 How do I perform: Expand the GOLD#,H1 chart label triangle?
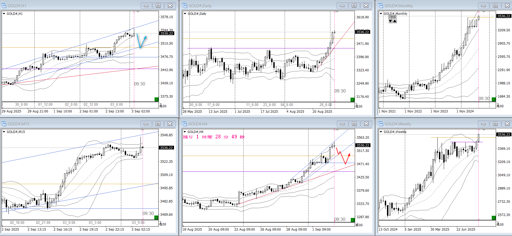pos(4,14)
